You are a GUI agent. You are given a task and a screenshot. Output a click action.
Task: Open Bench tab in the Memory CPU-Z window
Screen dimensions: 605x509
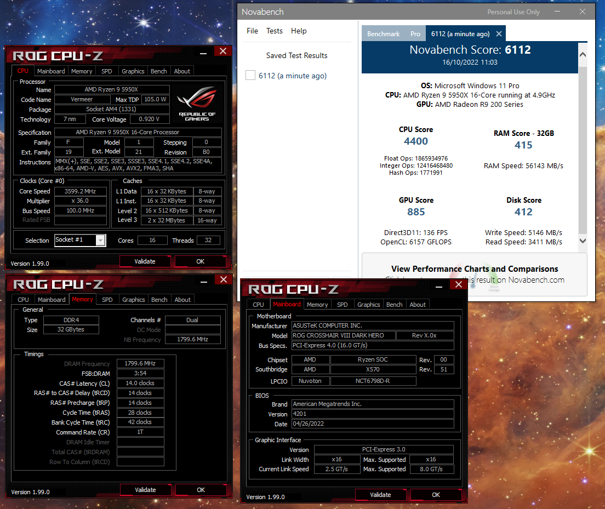point(159,300)
